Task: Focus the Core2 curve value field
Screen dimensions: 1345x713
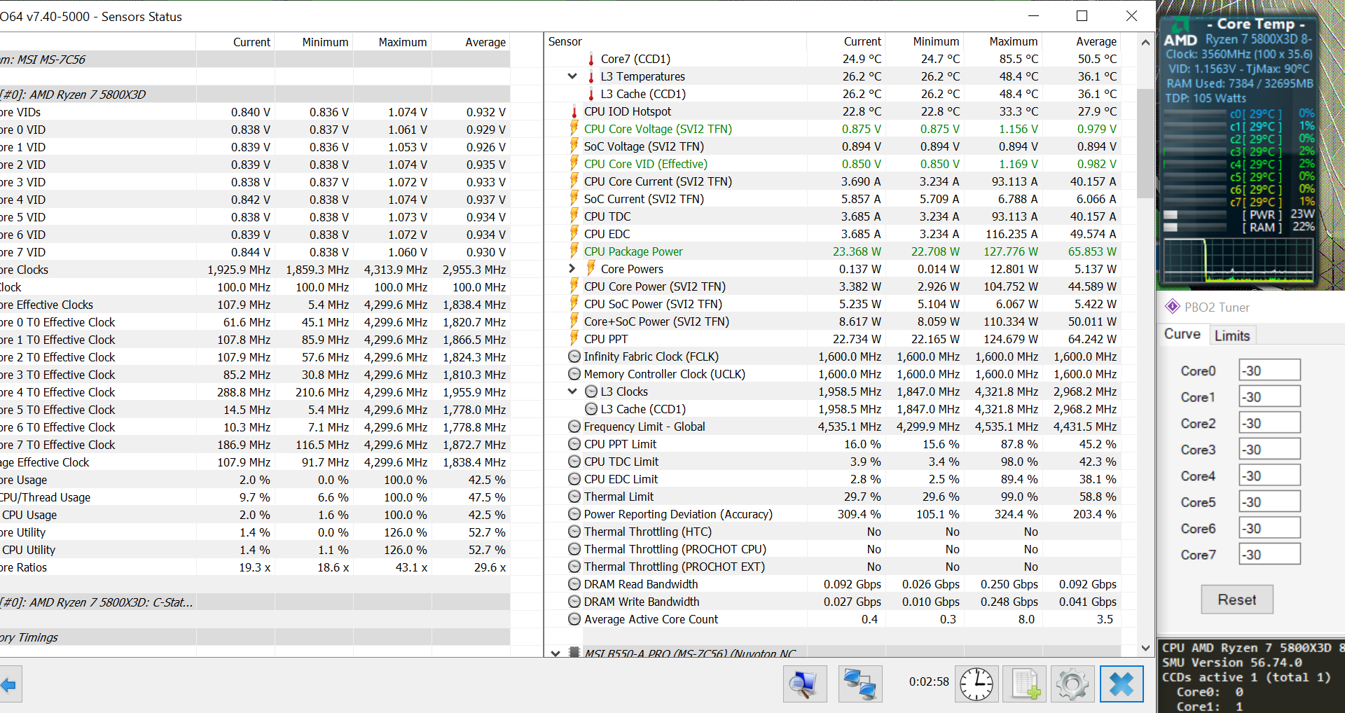Action: [x=1269, y=423]
